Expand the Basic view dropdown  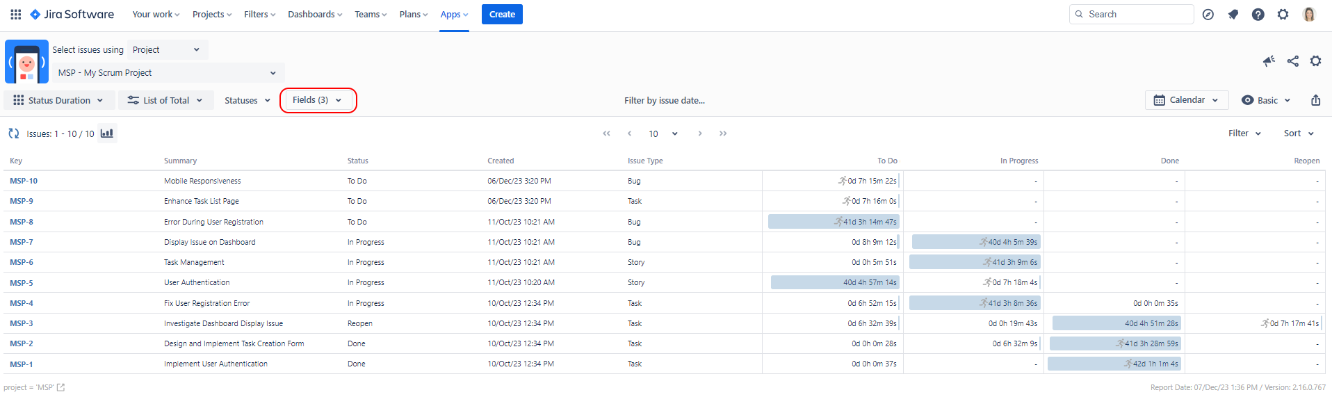[1267, 100]
